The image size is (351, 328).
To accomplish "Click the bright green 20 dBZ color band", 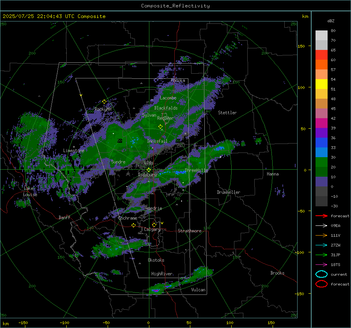I will (x=321, y=162).
